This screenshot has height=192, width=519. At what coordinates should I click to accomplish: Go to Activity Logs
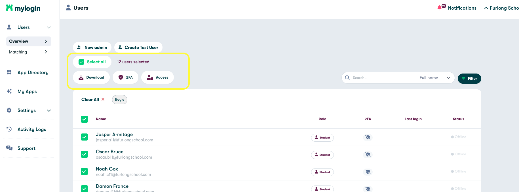pyautogui.click(x=31, y=130)
